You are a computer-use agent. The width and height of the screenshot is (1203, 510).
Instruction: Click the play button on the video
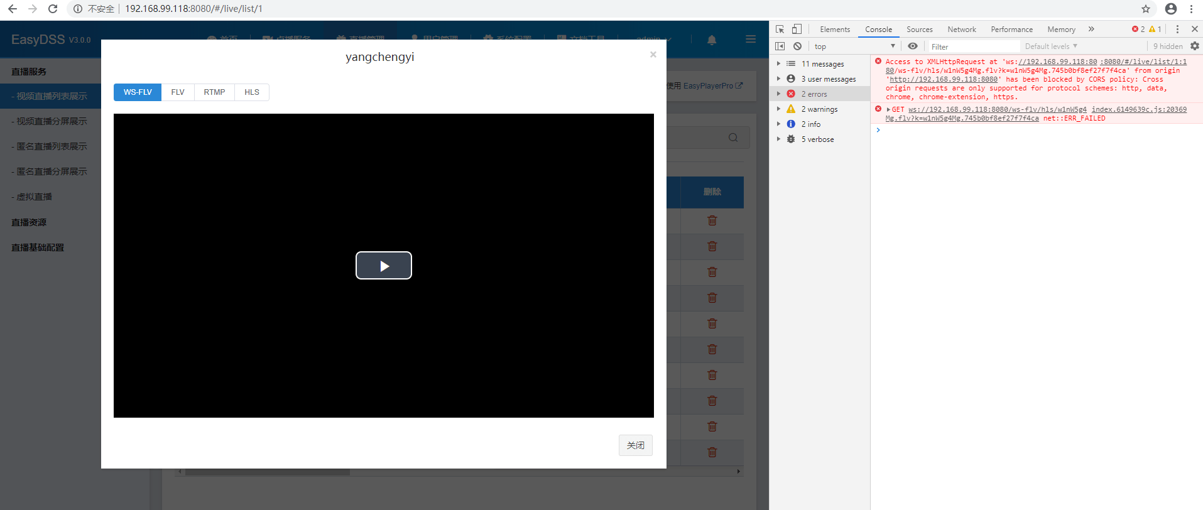tap(383, 266)
